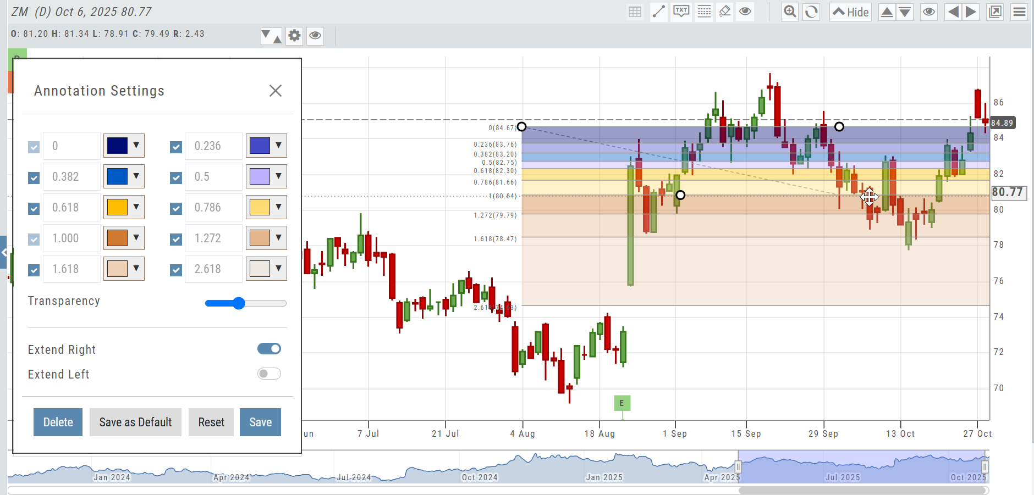The height and width of the screenshot is (495, 1034).
Task: Uncheck the 0.382 Fibonacci level checkbox
Action: (x=34, y=178)
